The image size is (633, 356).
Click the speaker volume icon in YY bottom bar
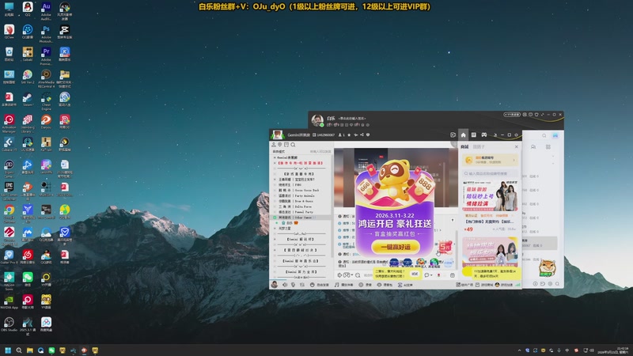click(x=285, y=285)
